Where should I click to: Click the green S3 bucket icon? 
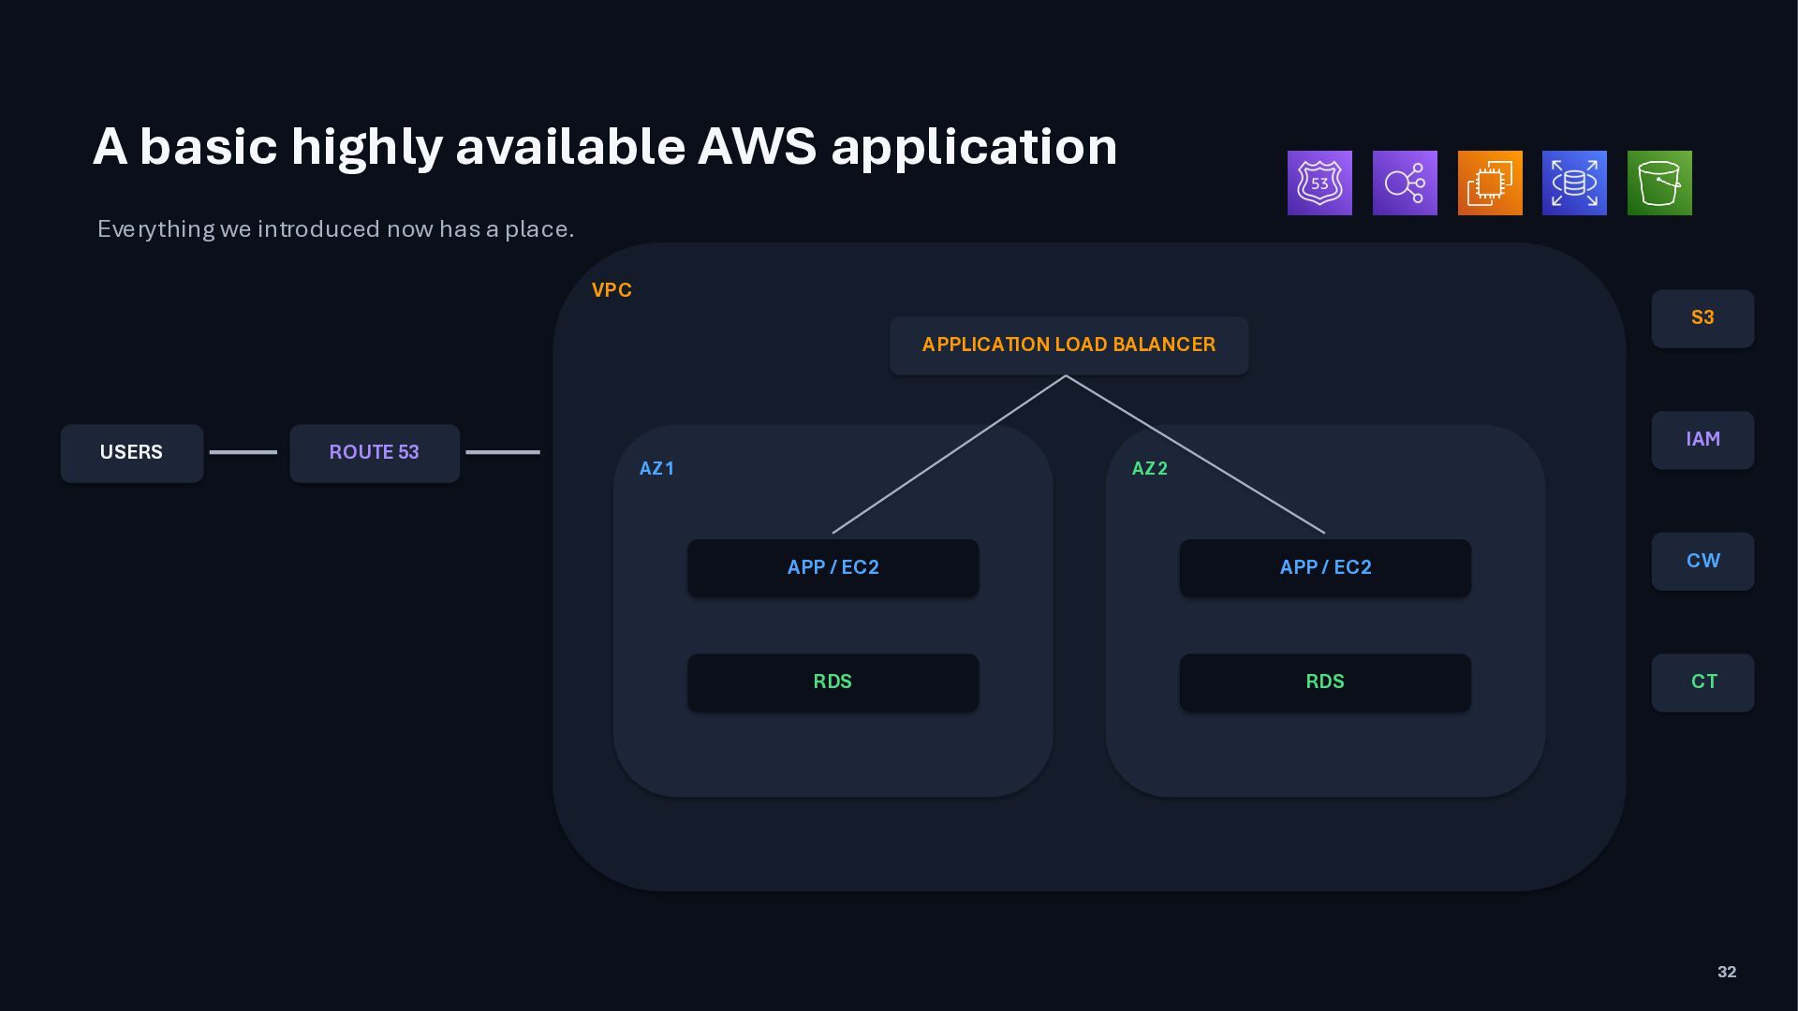click(1659, 183)
